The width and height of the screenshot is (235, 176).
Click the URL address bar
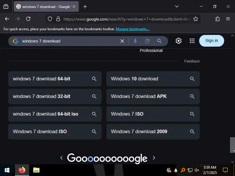coord(127,19)
